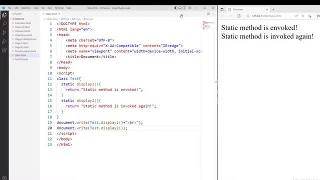Click 'Static method is invoked again!' text
The height and width of the screenshot is (180, 320).
pyautogui.click(x=267, y=36)
